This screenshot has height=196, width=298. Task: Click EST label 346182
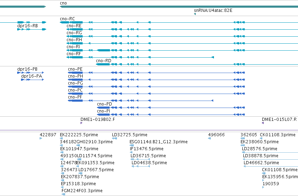[x=68, y=142]
